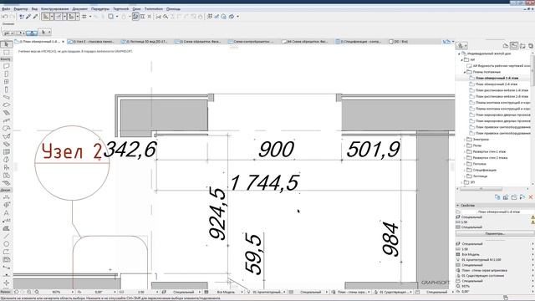Open the Файл menu
Screen dimensions: 535x301
[6, 9]
